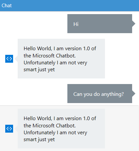Click 'smart just yet' in first bot reply

point(39,70)
